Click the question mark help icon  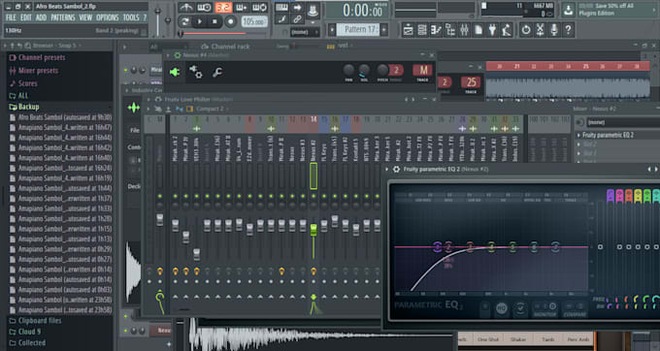coord(568,29)
